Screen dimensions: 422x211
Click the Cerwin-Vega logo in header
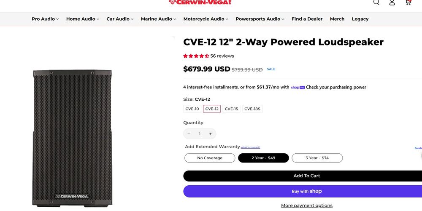[x=200, y=2]
